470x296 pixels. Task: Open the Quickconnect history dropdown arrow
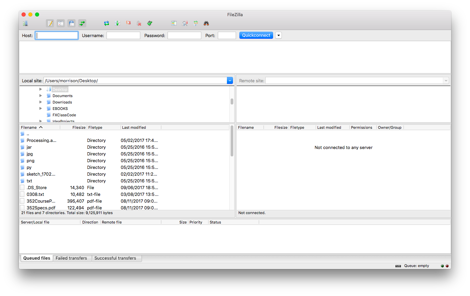point(278,35)
